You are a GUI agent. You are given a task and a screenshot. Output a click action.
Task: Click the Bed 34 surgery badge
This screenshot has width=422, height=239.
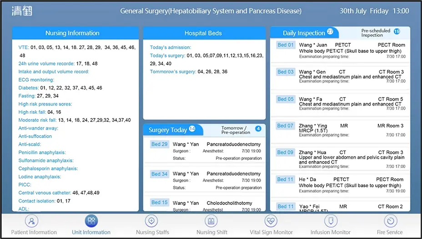click(x=159, y=174)
